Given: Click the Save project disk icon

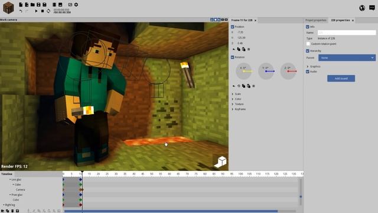Looking at the screenshot, I should tap(38, 5).
